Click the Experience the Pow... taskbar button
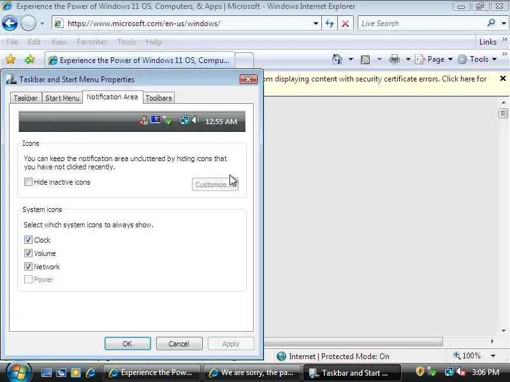The image size is (510, 382). 152,372
